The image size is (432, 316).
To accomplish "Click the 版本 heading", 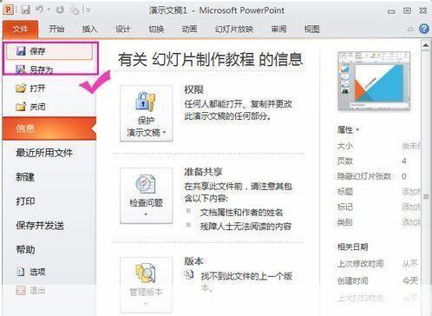I will tap(194, 261).
